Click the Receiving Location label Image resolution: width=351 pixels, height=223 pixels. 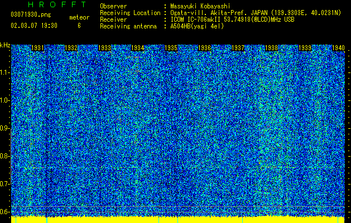pos(130,13)
